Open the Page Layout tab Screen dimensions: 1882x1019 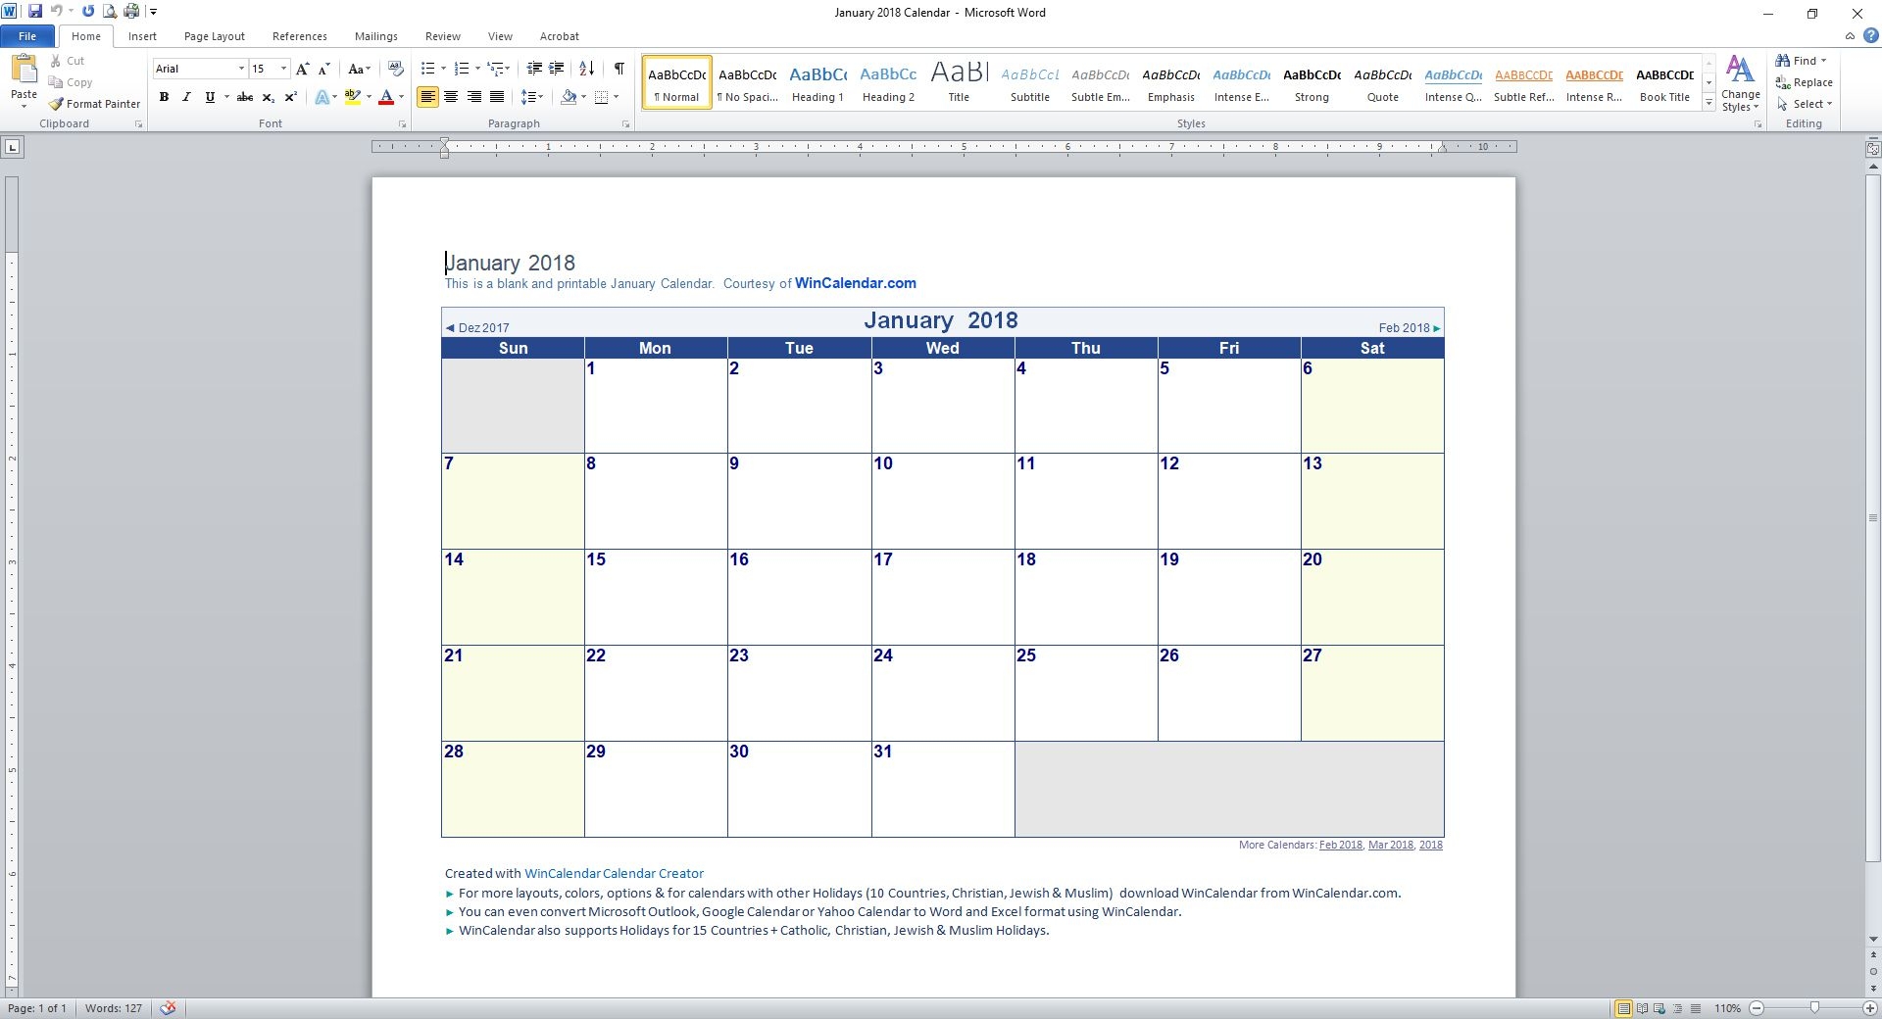(x=214, y=36)
